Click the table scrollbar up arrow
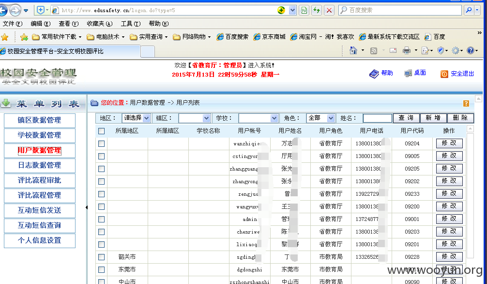The height and width of the screenshot is (284, 487). pos(470,128)
